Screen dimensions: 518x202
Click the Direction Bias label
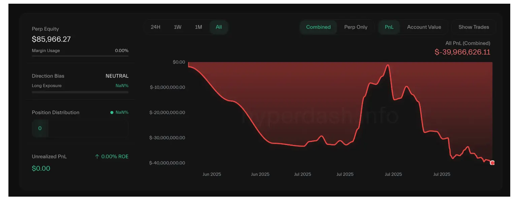48,76
